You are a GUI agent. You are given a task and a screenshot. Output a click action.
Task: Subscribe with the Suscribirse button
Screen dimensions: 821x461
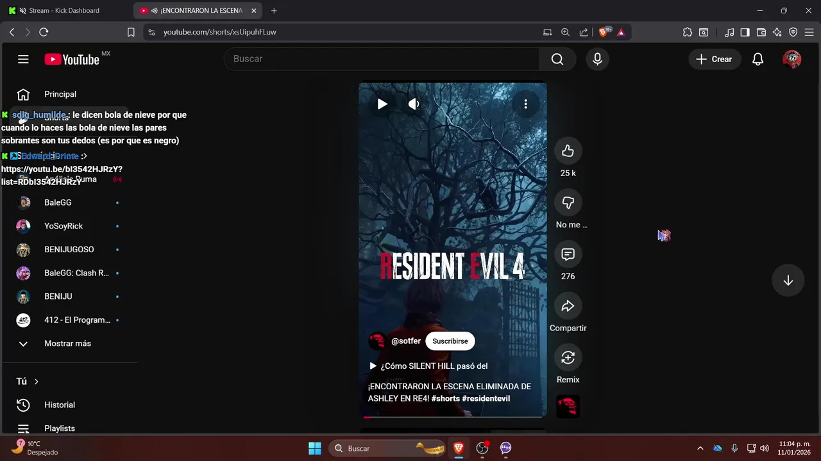coord(450,341)
